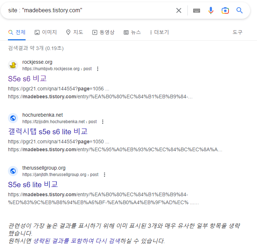Open options for the therussellgroup.org result

pyautogui.click(x=105, y=175)
